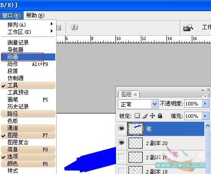Screen dimensions: 211x174
Task: Select Swatches (色板) menu item
Action: [x=28, y=121]
